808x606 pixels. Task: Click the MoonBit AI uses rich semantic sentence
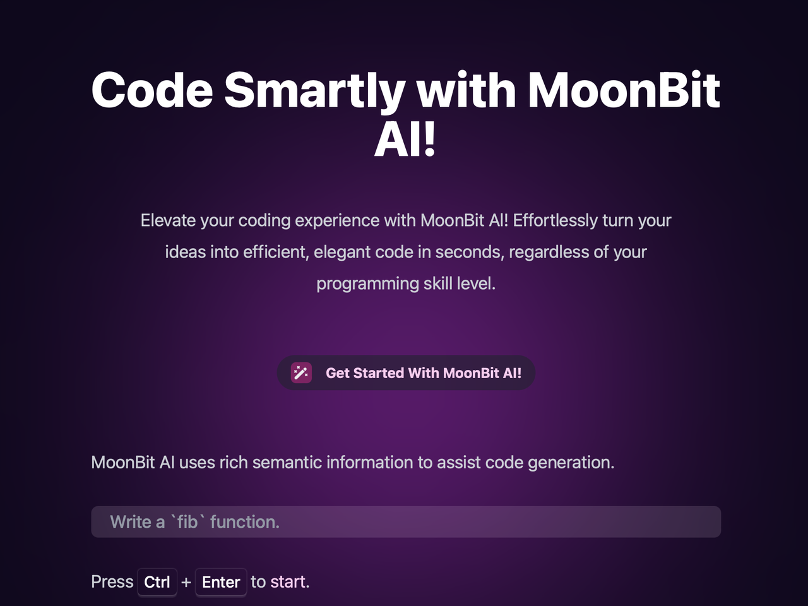click(353, 463)
